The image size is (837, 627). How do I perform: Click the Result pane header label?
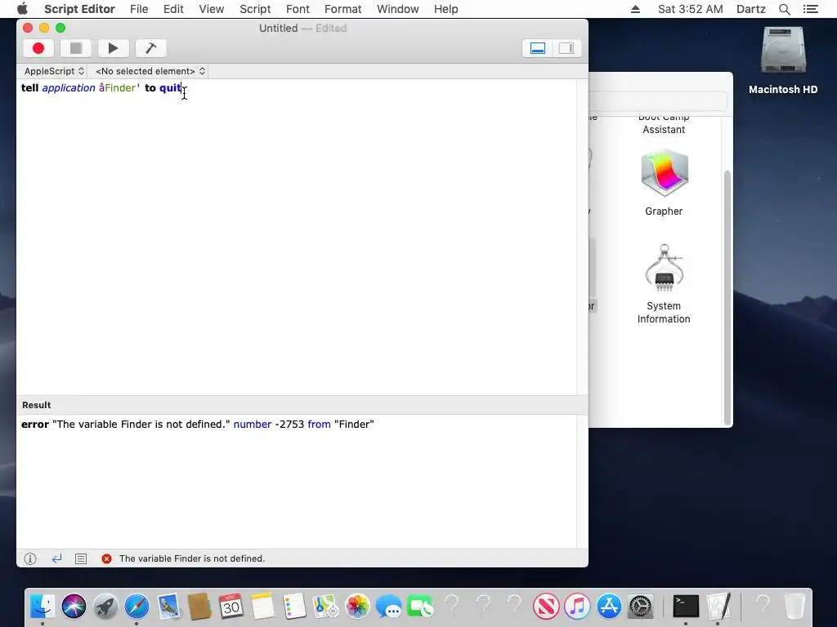tap(36, 405)
